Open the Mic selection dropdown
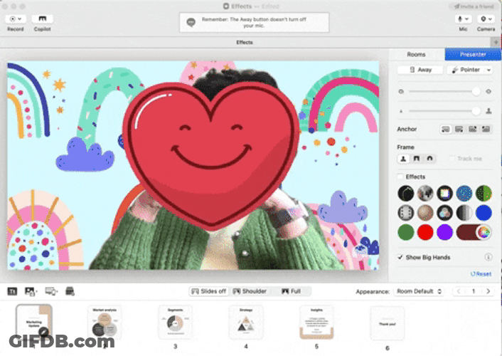This screenshot has height=356, width=502. pyautogui.click(x=463, y=19)
